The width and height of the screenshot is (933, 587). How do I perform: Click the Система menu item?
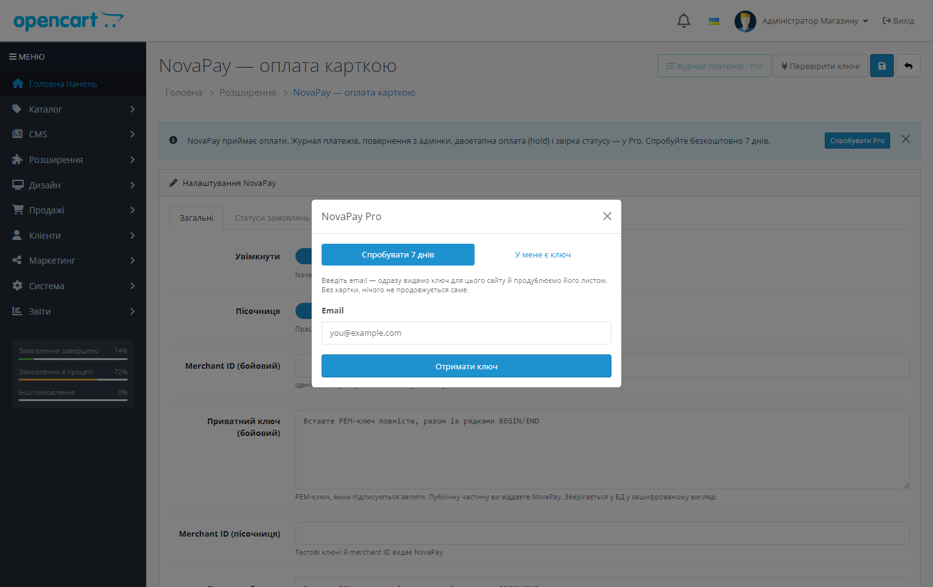click(x=73, y=286)
